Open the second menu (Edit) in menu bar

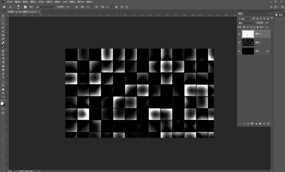click(18, 2)
